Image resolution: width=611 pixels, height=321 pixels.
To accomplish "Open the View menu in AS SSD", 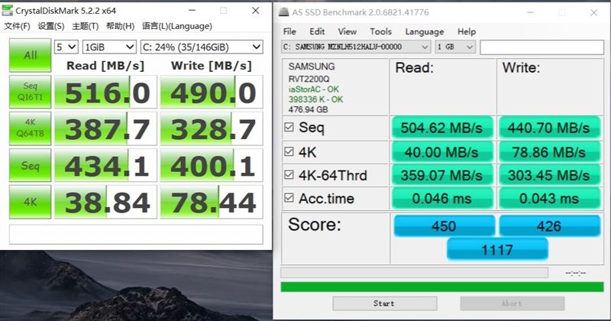I will click(x=348, y=31).
